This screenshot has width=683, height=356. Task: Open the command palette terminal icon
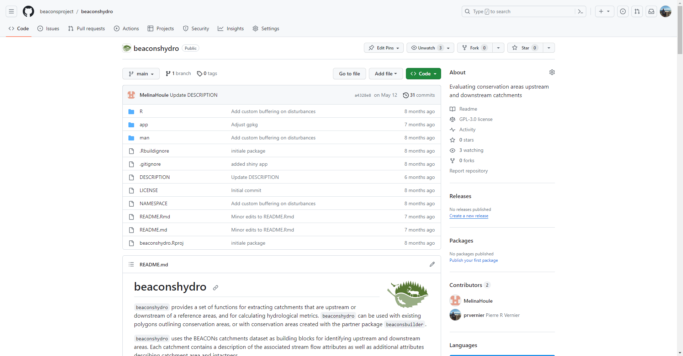(x=580, y=11)
